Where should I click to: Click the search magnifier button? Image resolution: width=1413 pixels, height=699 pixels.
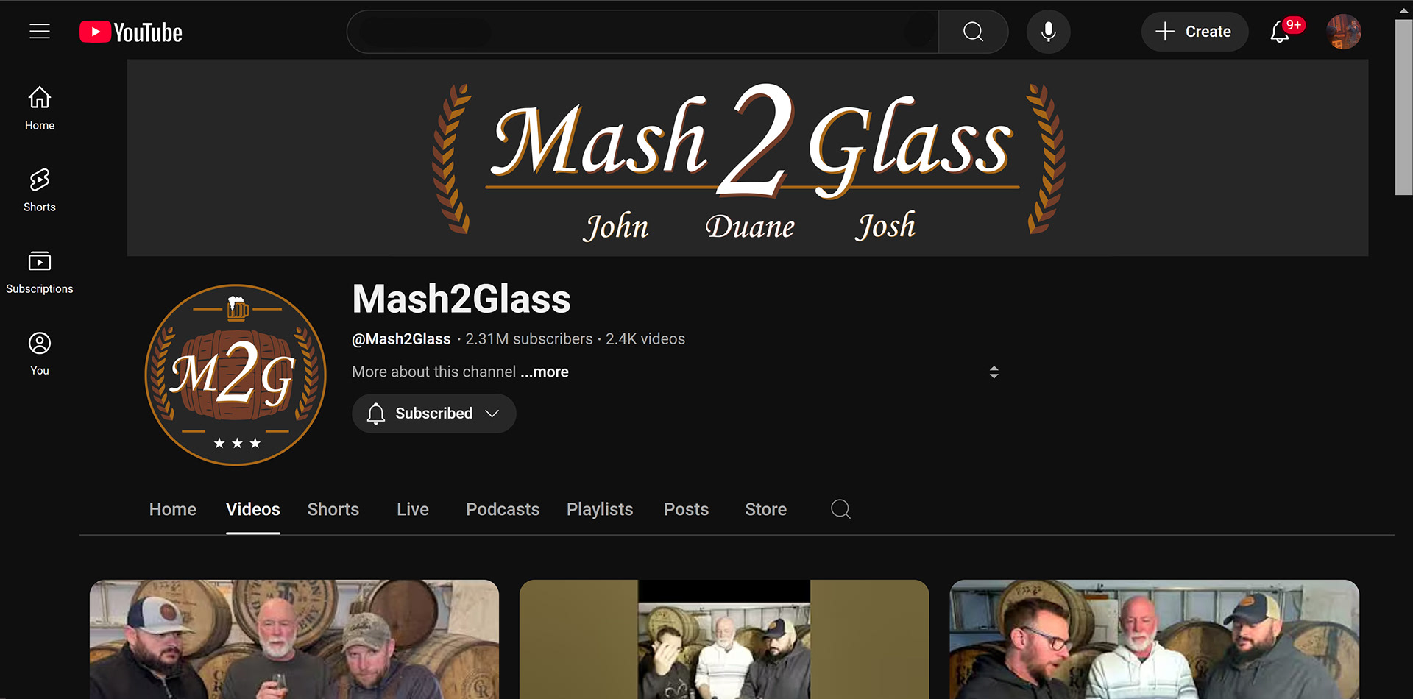(973, 32)
